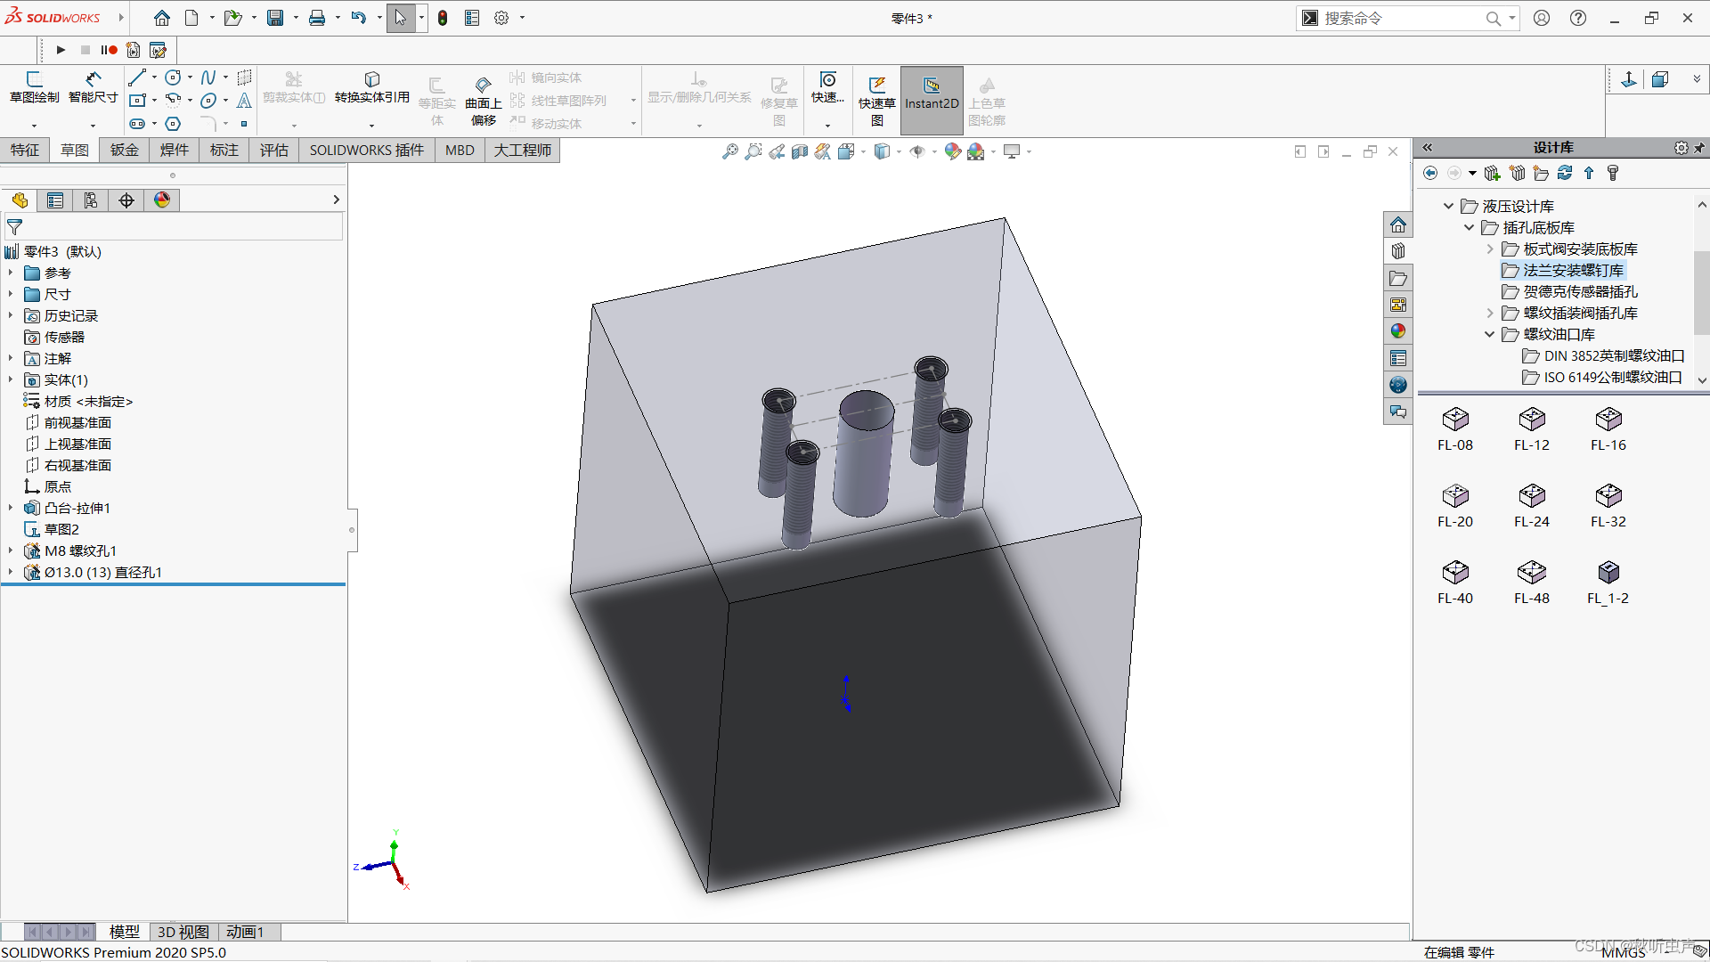Refresh the 设计库 panel

pyautogui.click(x=1565, y=173)
